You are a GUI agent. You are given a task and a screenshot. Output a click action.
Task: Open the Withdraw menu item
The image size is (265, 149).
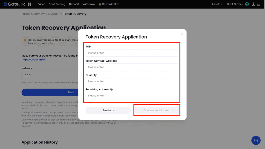(x=89, y=4)
